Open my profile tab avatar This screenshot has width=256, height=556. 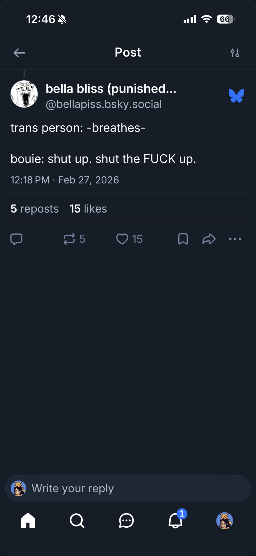(225, 520)
